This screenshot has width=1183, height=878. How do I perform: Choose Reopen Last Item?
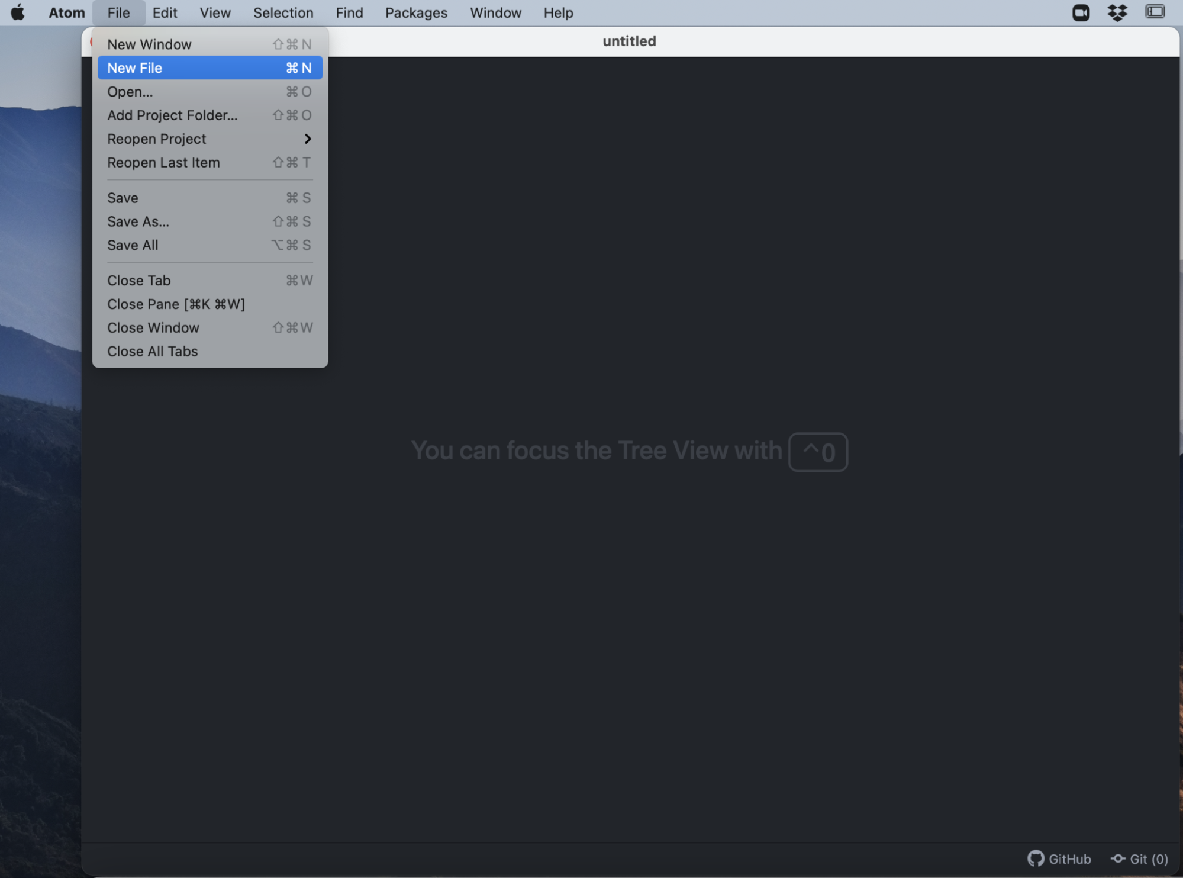coord(209,163)
